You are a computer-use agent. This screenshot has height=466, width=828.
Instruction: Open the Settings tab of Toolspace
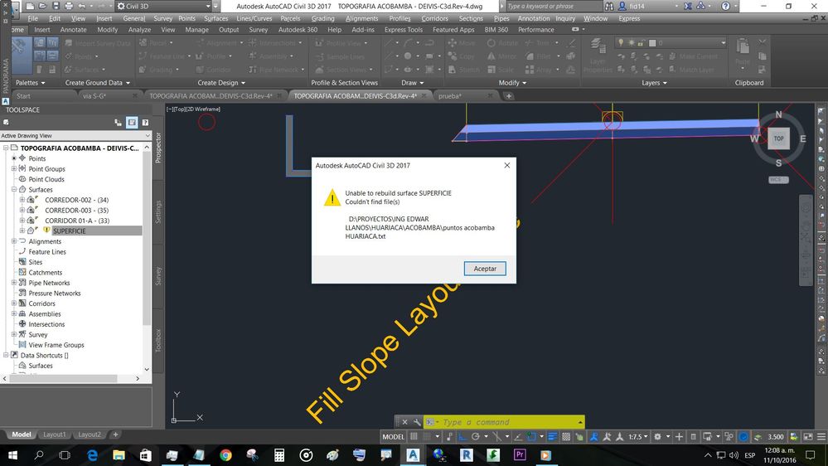click(157, 212)
